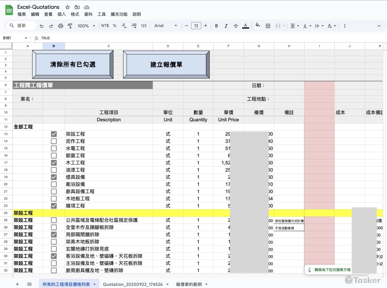Open the text color picker
Image resolution: width=387 pixels, height=288 pixels.
(x=245, y=26)
